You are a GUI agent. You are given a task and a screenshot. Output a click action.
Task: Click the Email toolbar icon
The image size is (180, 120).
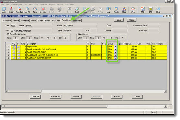coord(51,10)
